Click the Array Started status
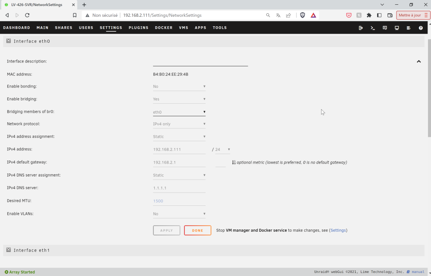431x276 pixels. click(20, 272)
